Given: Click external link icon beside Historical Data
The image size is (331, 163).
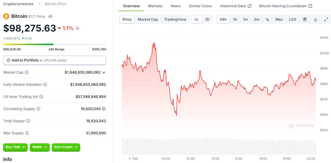Looking at the screenshot, I should pyautogui.click(x=250, y=6).
